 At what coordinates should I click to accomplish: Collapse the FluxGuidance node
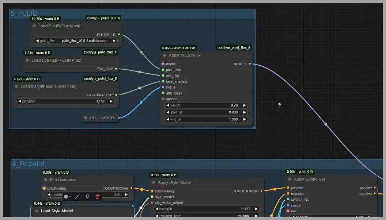(x=46, y=180)
